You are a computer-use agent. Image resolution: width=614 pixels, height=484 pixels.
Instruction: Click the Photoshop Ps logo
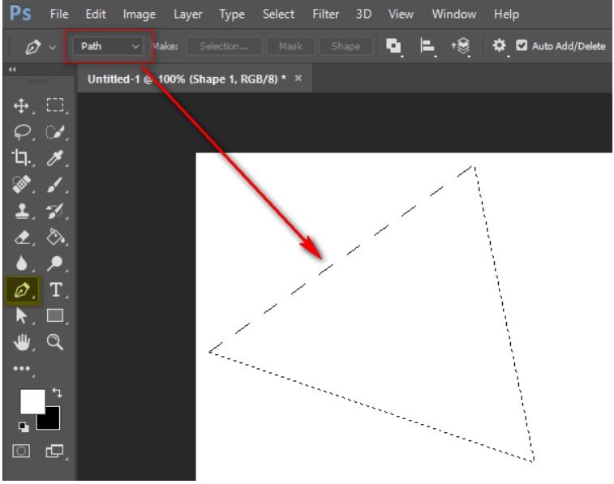[x=20, y=13]
